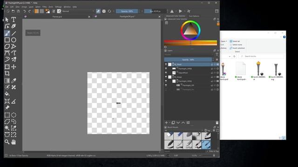Select the Measure tool
Viewport: 298px width, 167px height.
pyautogui.click(x=14, y=101)
